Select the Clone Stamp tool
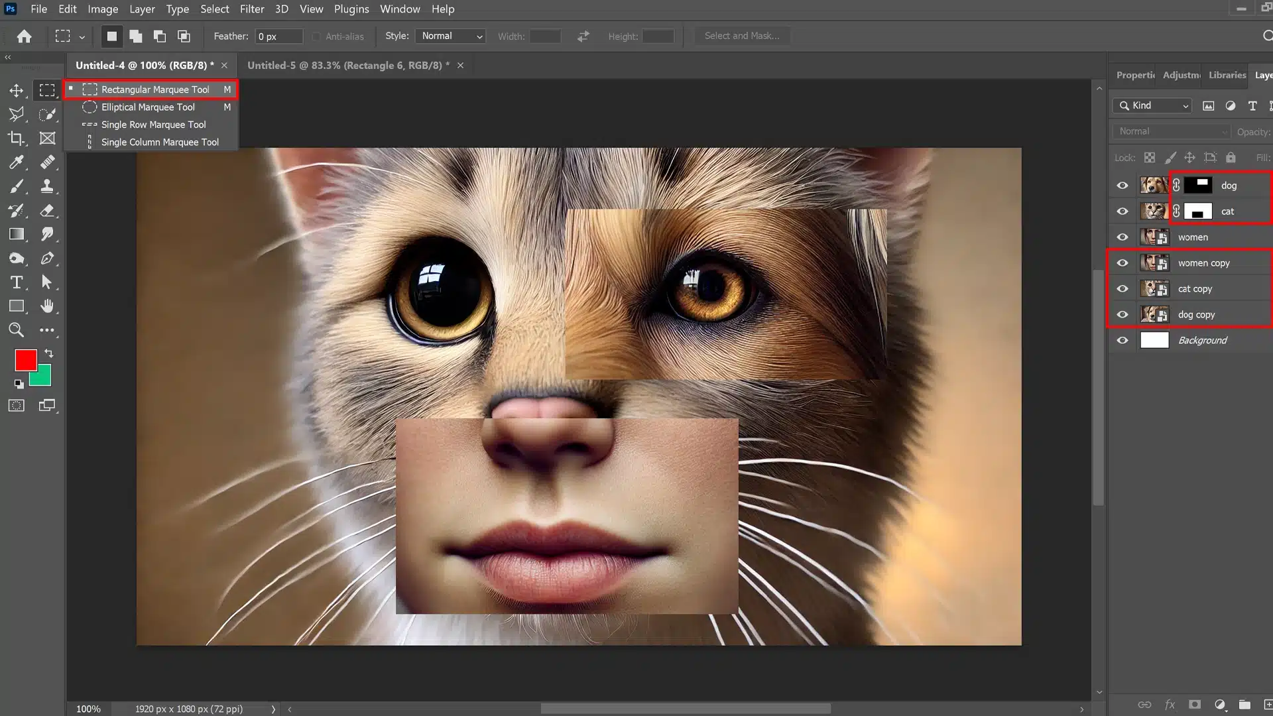1273x716 pixels. 47,186
